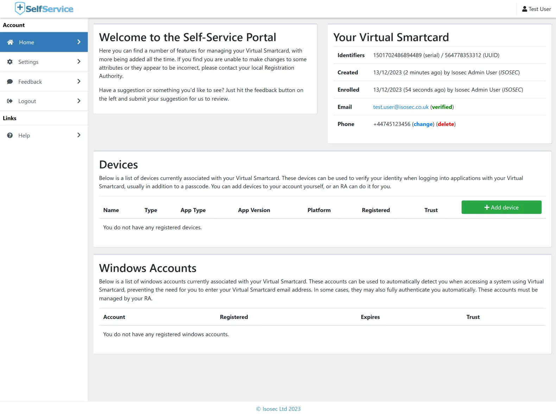
Task: Expand the Logout chevron arrow
Action: point(79,101)
